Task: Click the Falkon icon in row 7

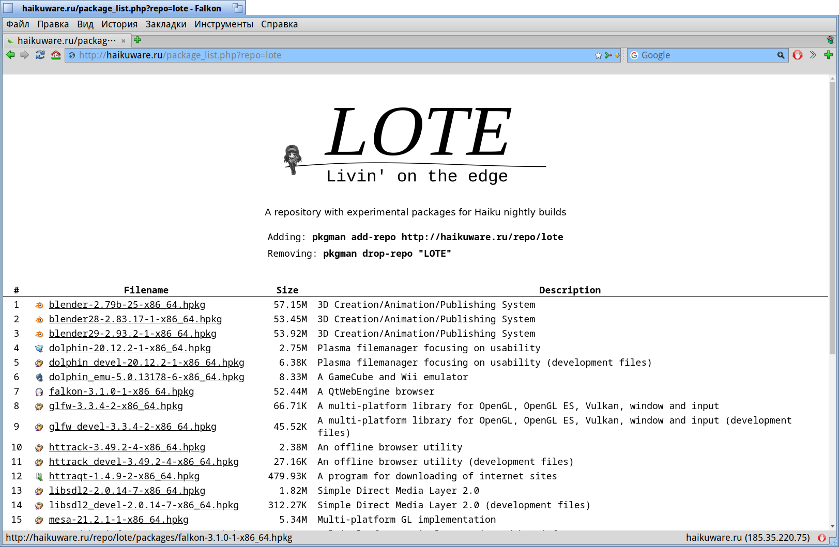Action: [x=39, y=392]
